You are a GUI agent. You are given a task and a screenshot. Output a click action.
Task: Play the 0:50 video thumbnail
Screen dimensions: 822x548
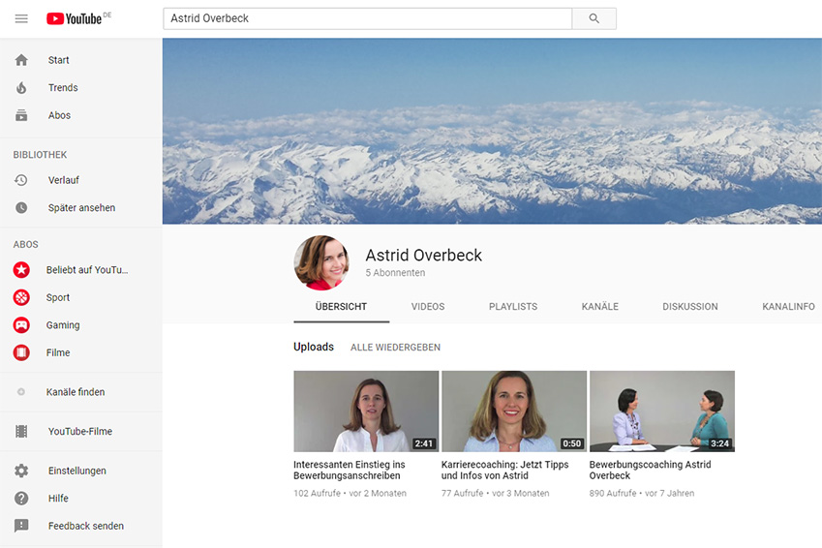click(x=514, y=411)
